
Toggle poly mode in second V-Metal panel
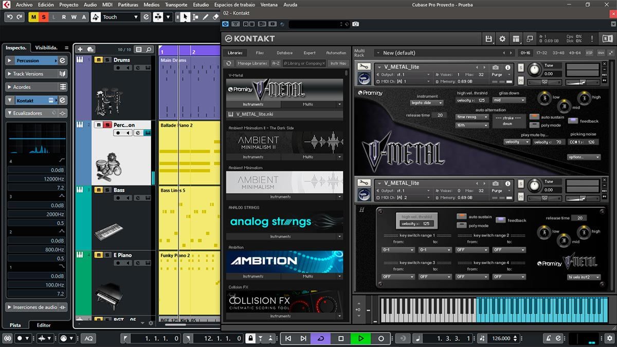point(462,225)
